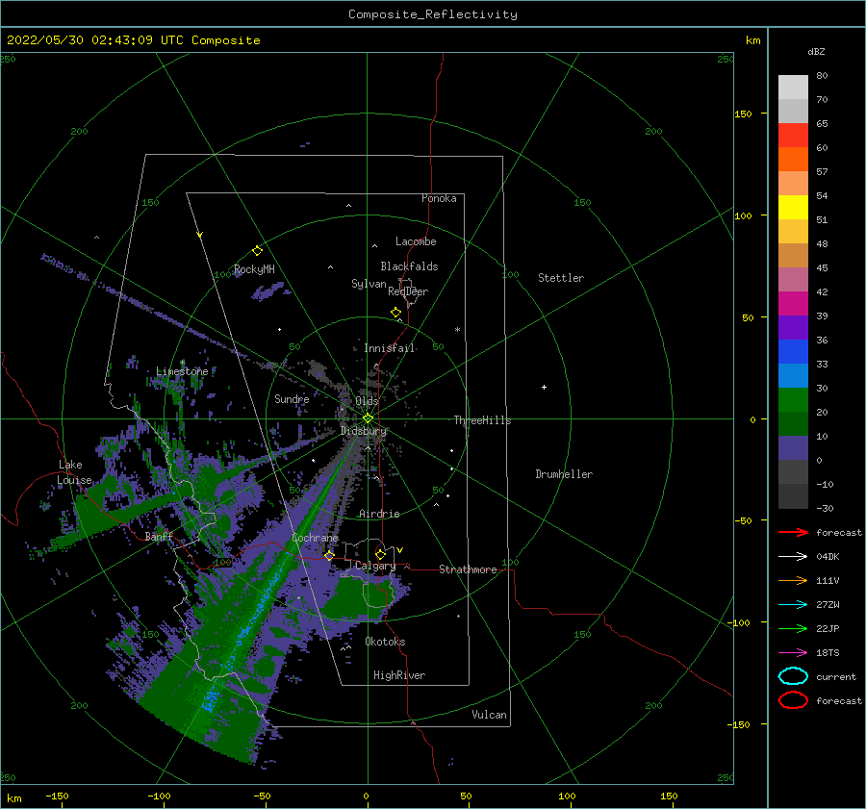The width and height of the screenshot is (866, 809).
Task: Click yellow diamond marker beside RockyMH
Action: click(x=257, y=251)
